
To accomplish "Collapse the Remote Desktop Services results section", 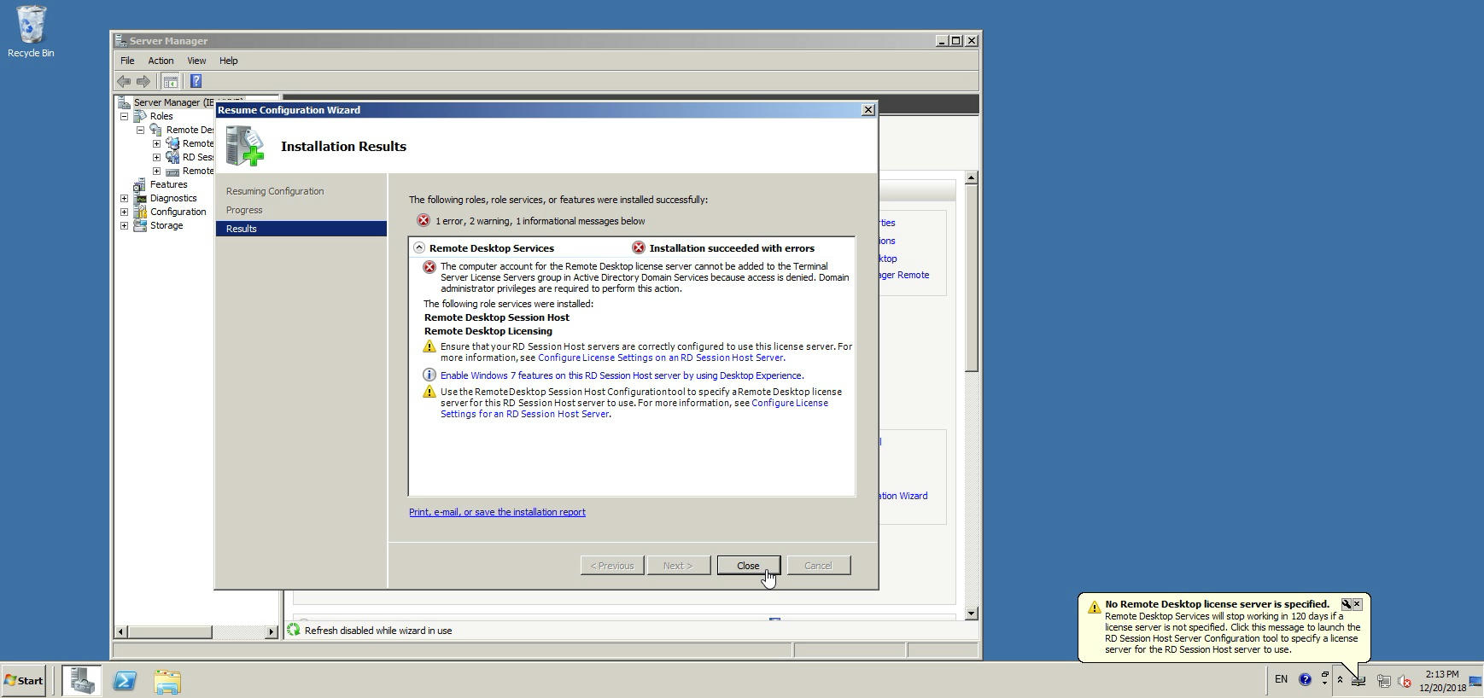I will (419, 247).
